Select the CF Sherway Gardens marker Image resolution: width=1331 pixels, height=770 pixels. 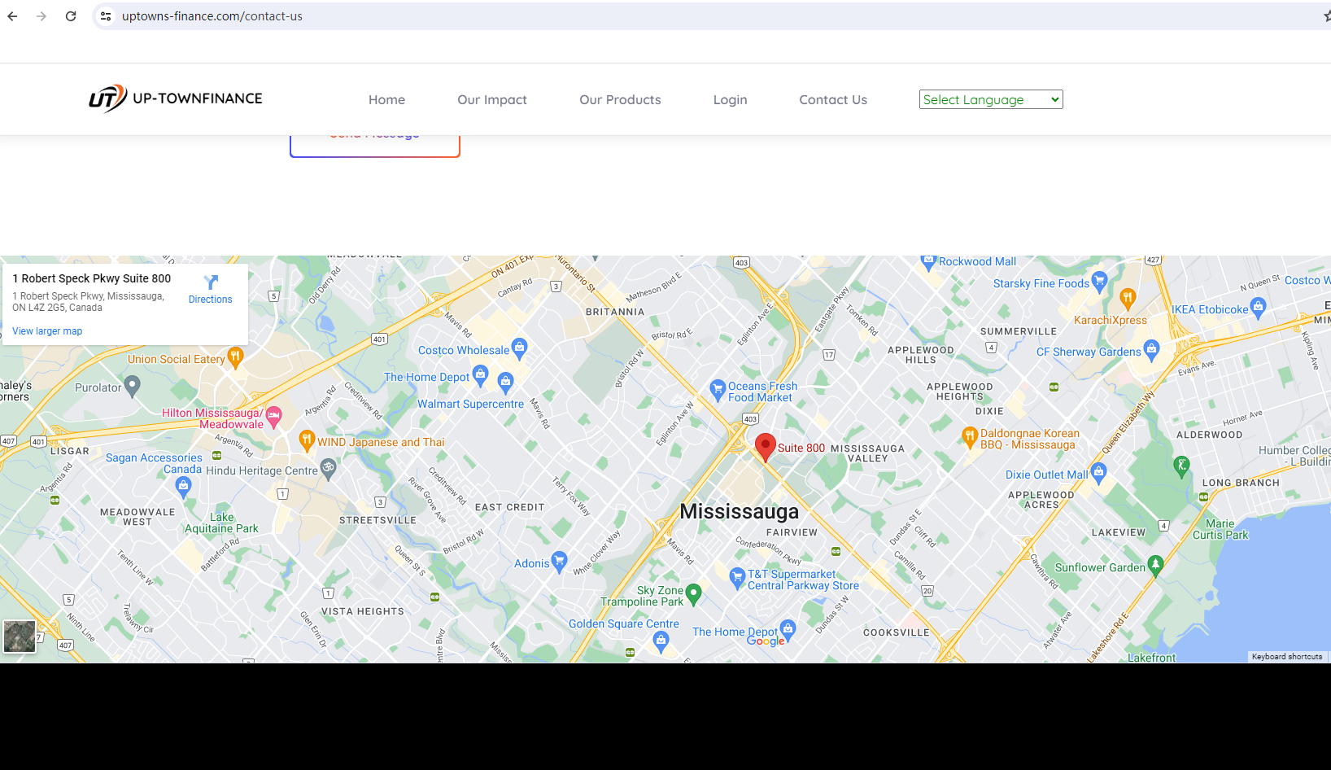[x=1151, y=350]
